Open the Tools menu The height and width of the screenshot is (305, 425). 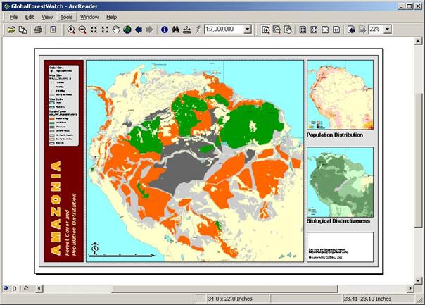coord(66,16)
